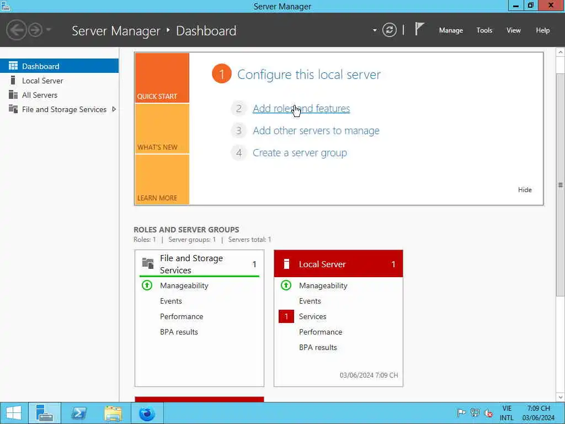Screen dimensions: 565x424
Task: Click green status icon in Local Server tile
Action: tap(286, 285)
